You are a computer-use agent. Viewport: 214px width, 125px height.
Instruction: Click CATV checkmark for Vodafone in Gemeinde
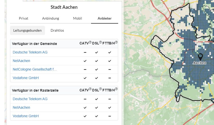click(x=85, y=78)
